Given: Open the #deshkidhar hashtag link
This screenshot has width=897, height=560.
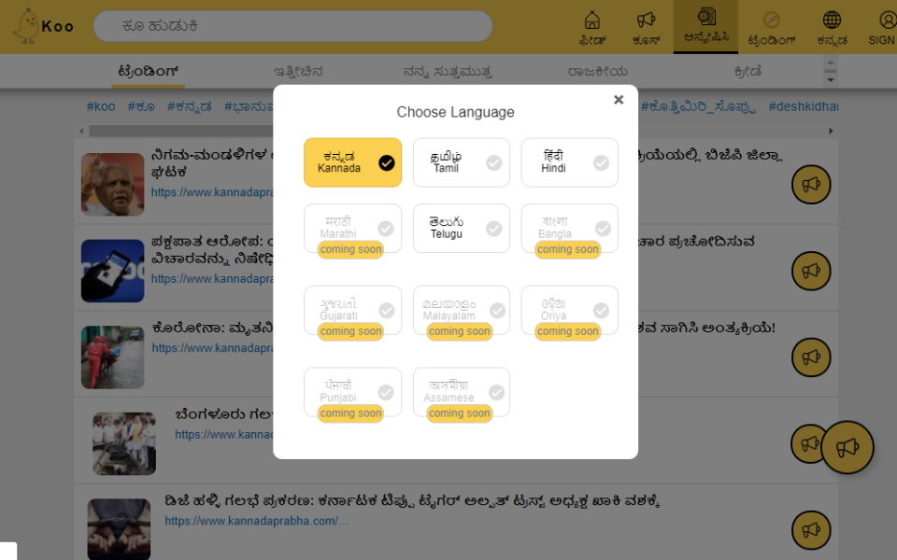Looking at the screenshot, I should pyautogui.click(x=804, y=106).
